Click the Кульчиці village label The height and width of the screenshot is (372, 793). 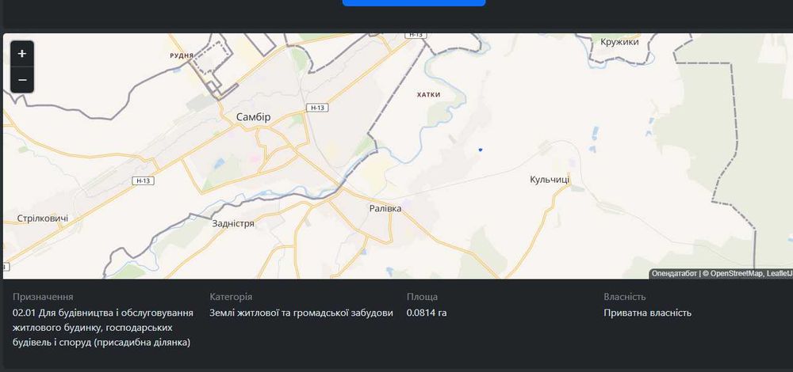(x=550, y=180)
